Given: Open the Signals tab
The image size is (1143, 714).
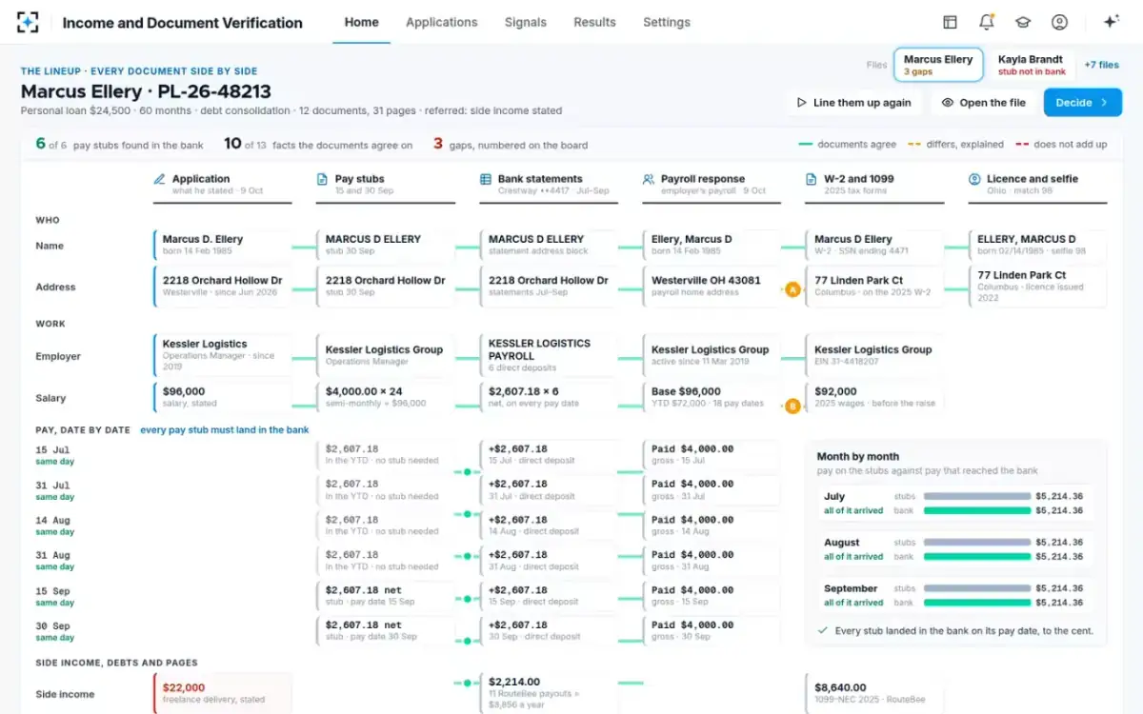Looking at the screenshot, I should point(526,22).
